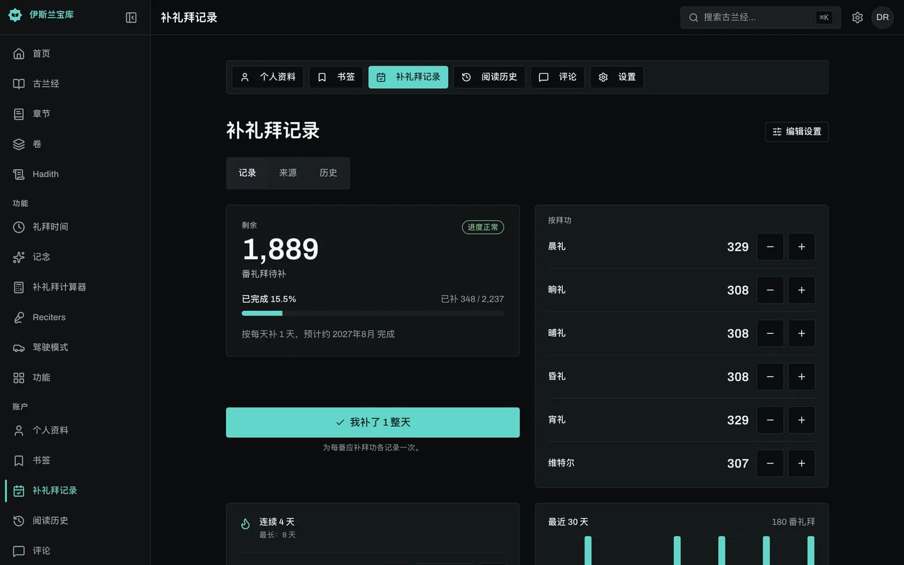904x565 pixels.
Task: Click the 已完成 15.5% progress bar
Action: click(373, 313)
